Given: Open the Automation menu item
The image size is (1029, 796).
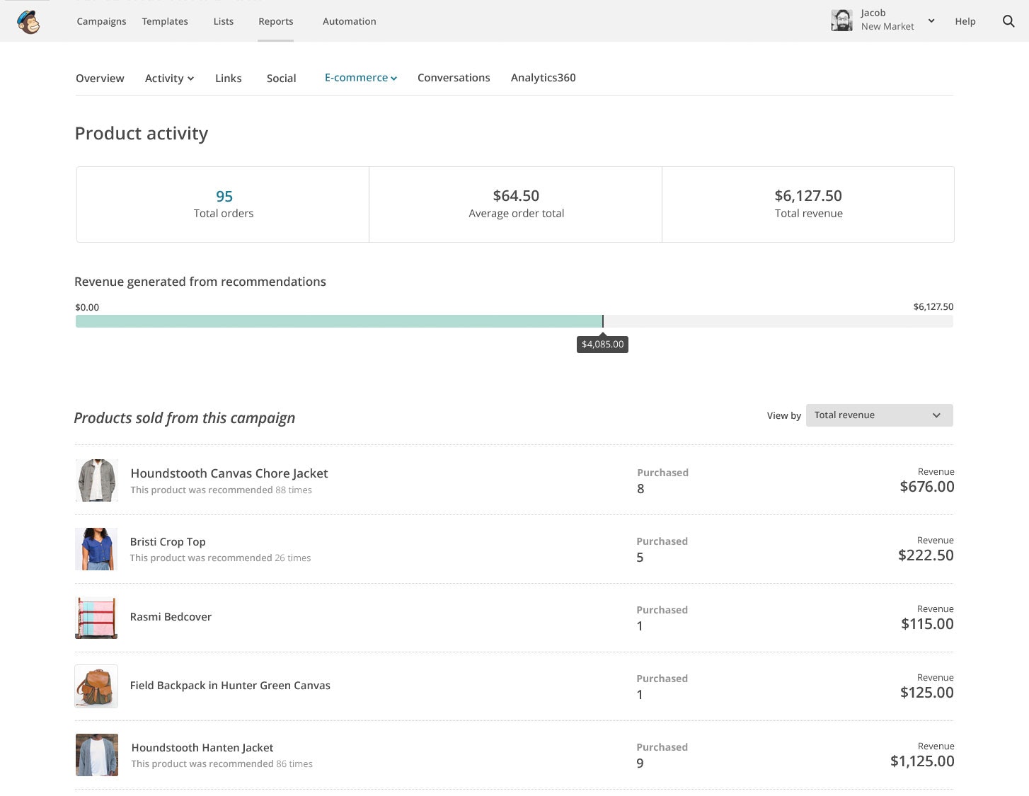Looking at the screenshot, I should coord(349,21).
